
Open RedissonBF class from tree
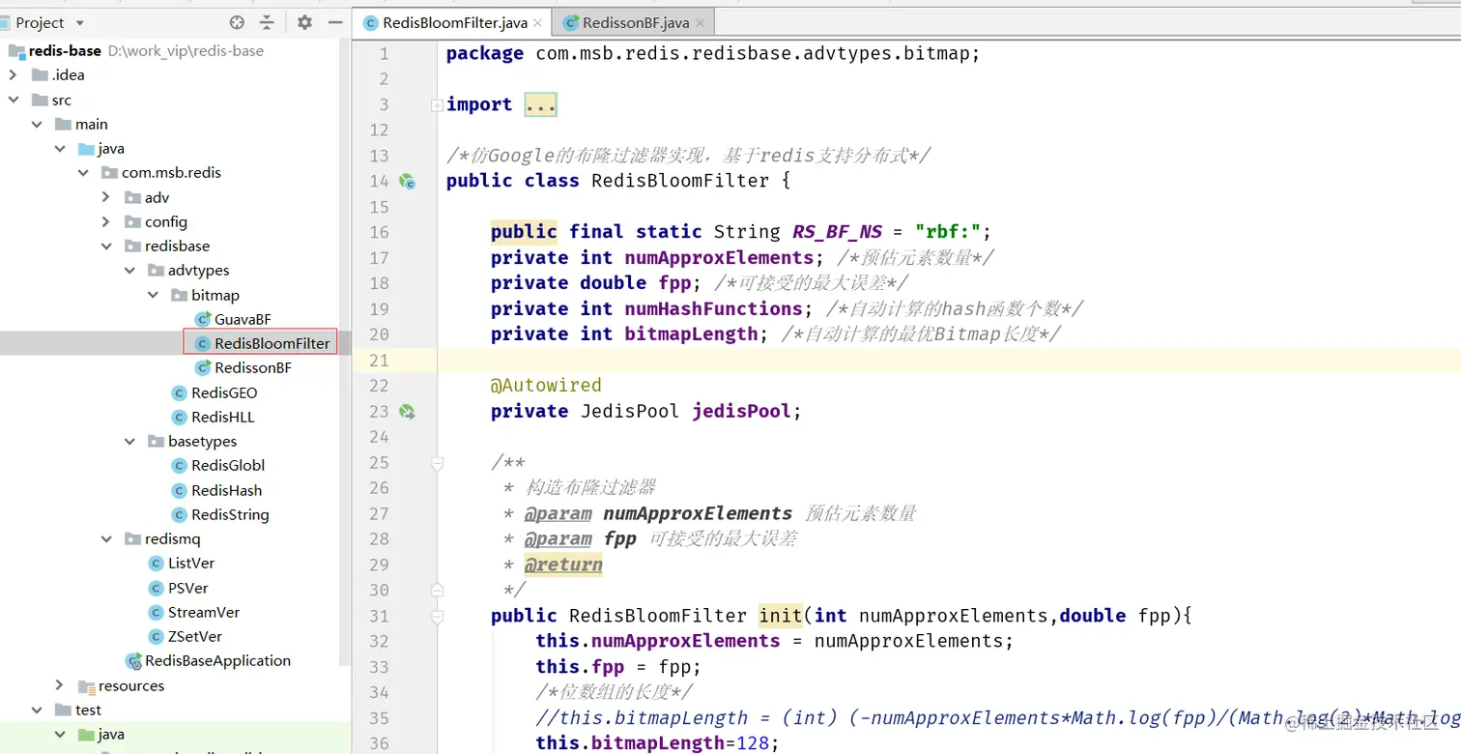pos(253,367)
